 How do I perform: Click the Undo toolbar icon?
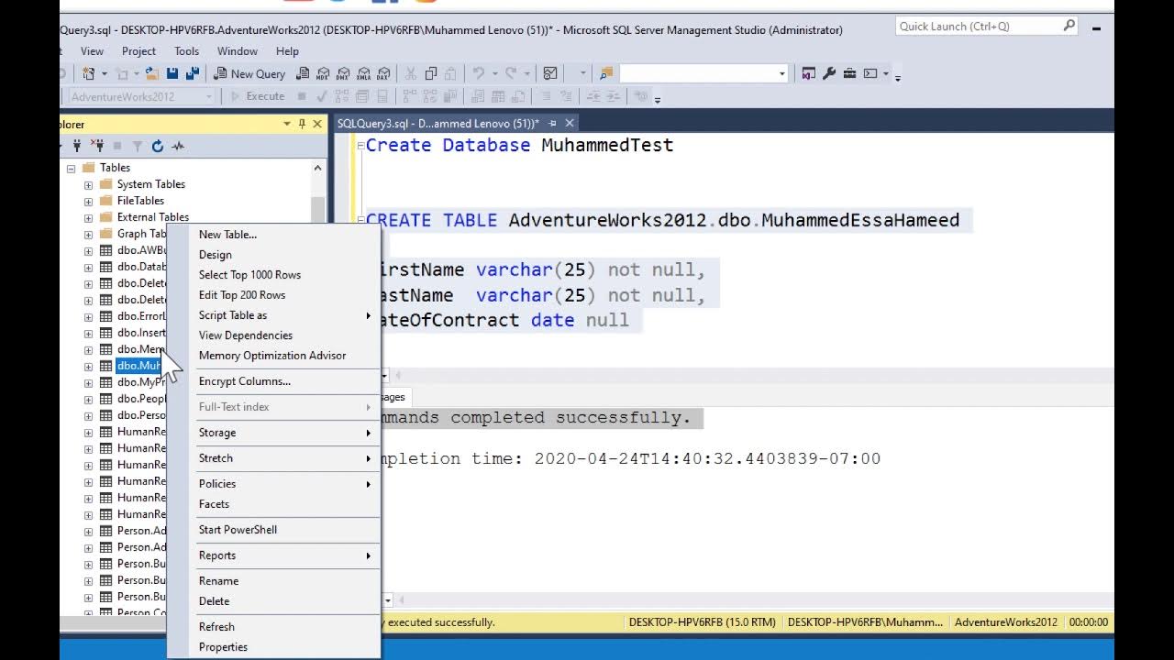(x=478, y=73)
